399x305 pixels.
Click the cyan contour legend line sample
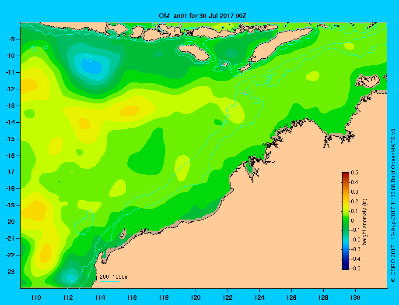coord(109,281)
